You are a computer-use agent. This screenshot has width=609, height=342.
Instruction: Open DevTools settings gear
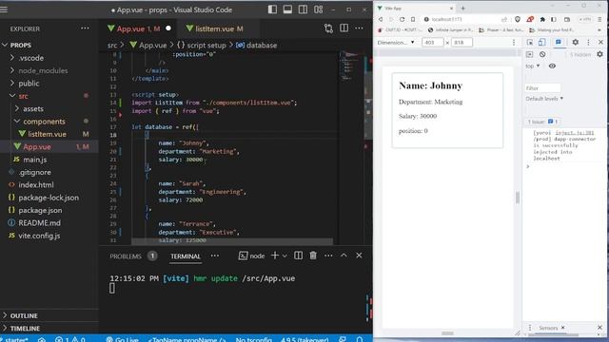point(575,42)
